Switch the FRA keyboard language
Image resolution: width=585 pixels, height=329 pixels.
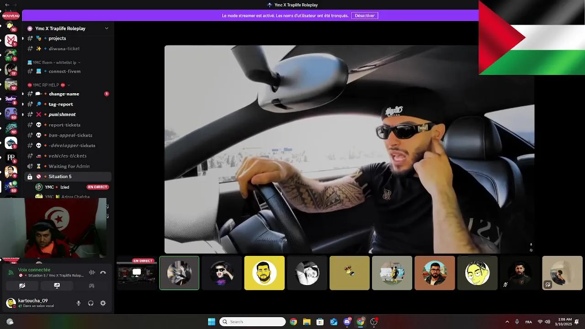[x=528, y=322]
